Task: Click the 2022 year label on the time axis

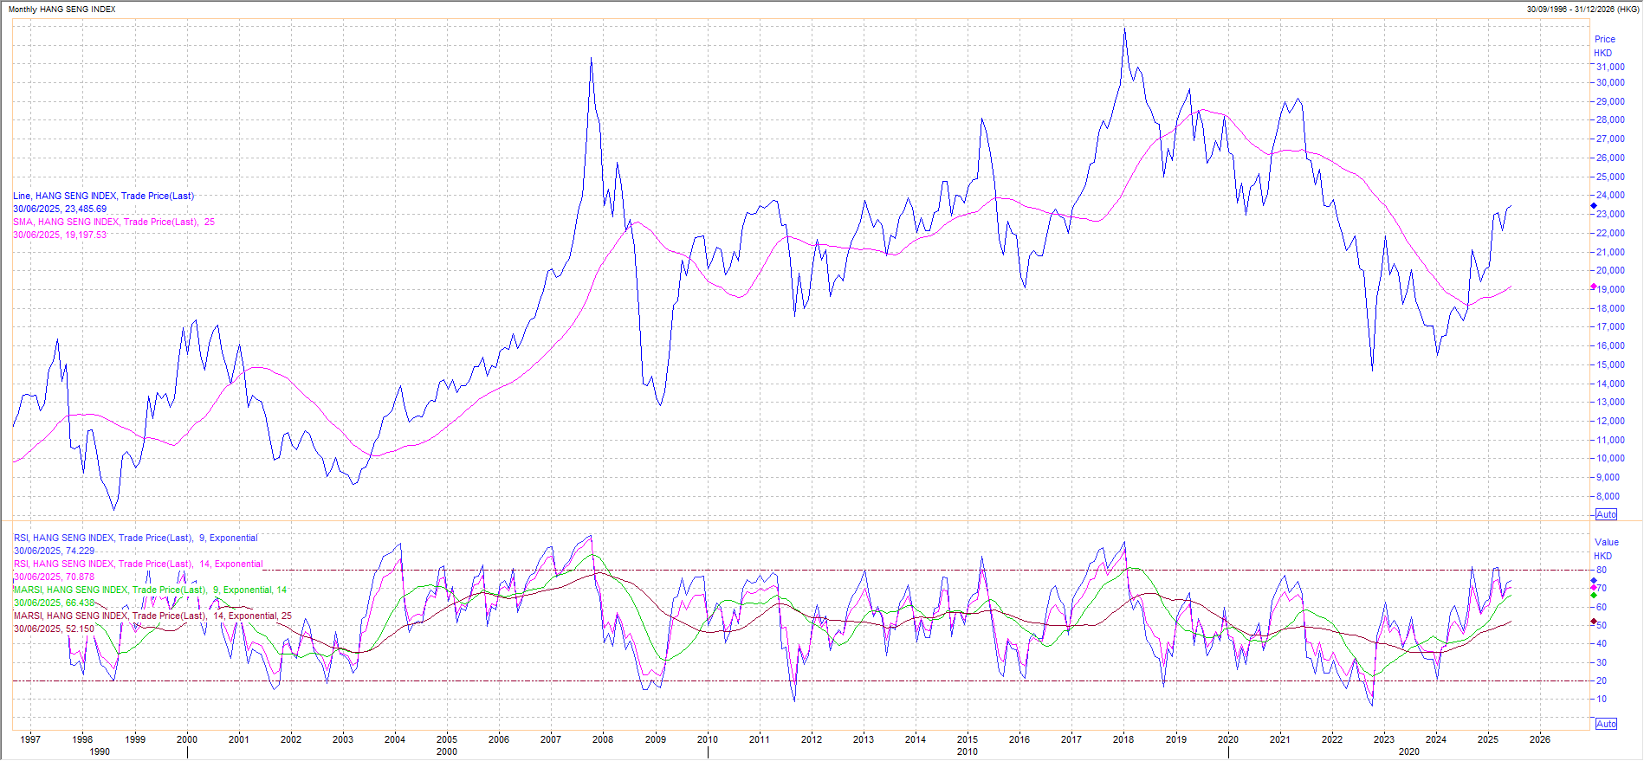Action: point(1332,740)
